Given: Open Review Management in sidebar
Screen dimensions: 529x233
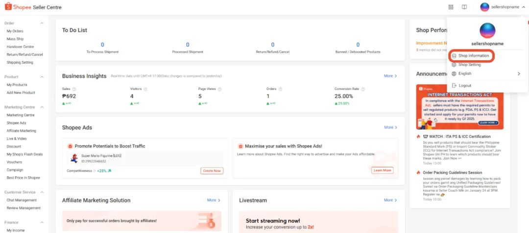Looking at the screenshot, I should point(24,208).
